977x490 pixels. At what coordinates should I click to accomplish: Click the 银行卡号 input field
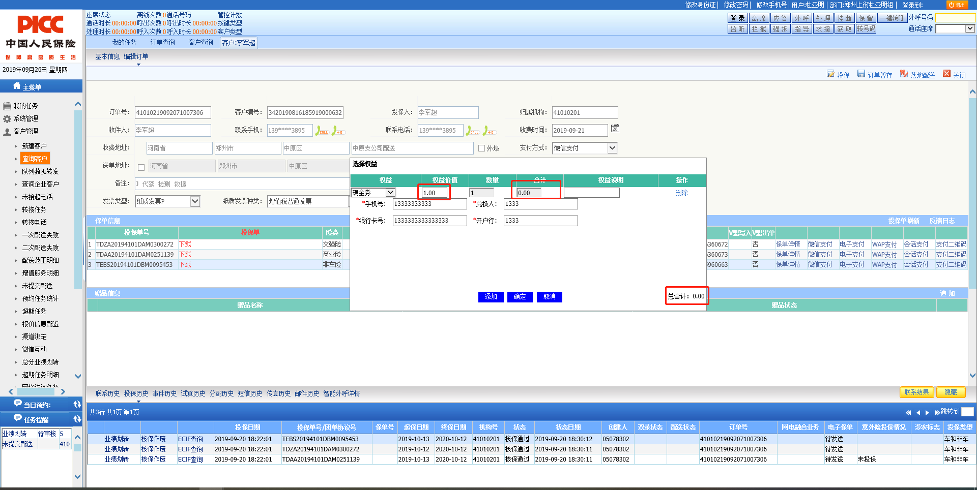pos(429,221)
